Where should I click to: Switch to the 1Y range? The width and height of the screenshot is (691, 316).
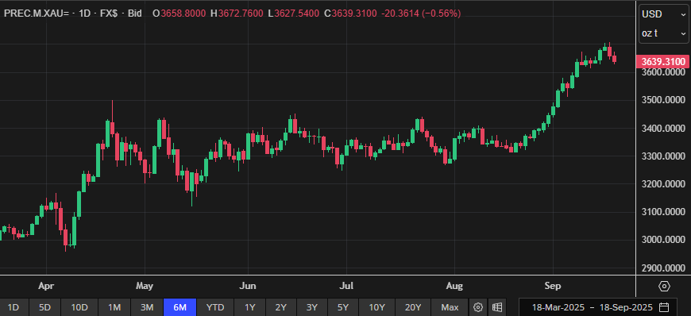250,307
